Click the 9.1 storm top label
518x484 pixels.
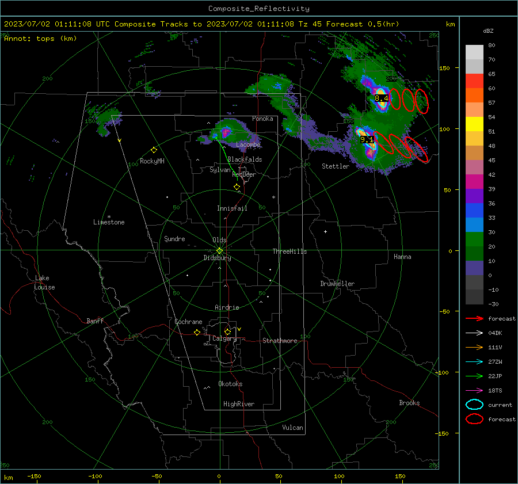tap(367, 139)
